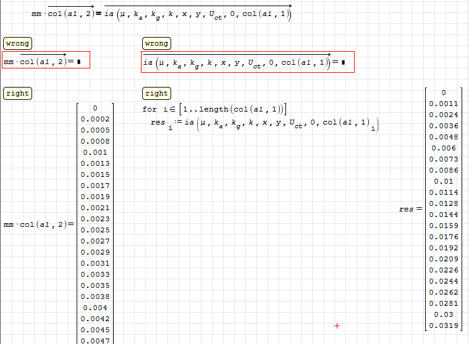Select the right tag above the mm·col vector
The height and width of the screenshot is (344, 469).
point(17,94)
